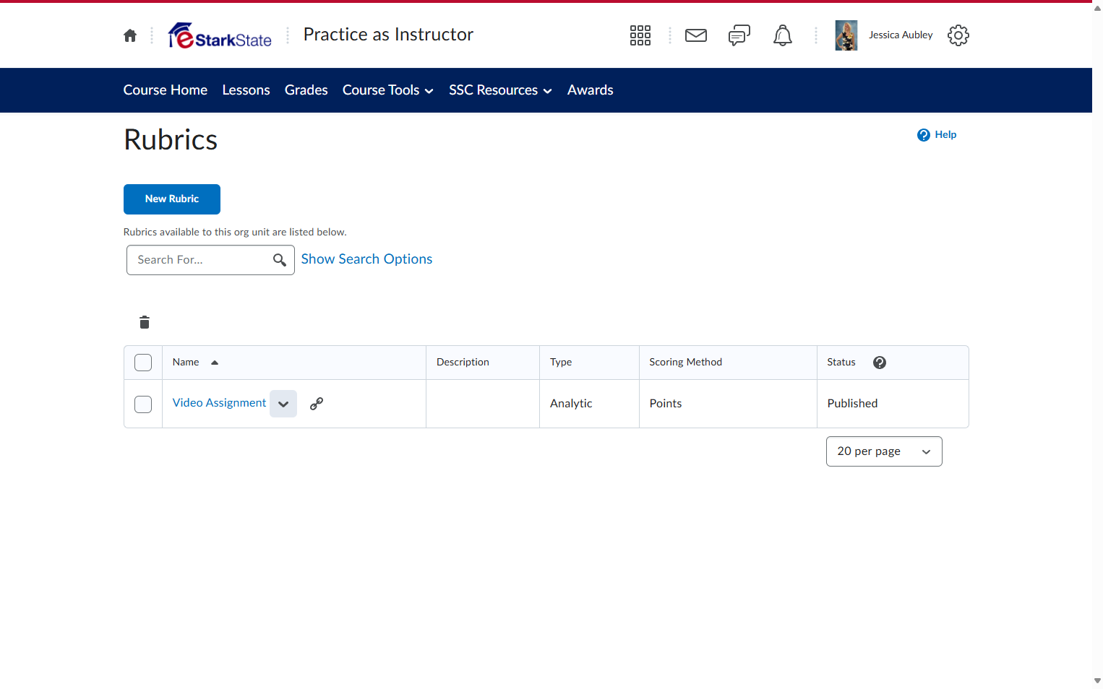Image resolution: width=1103 pixels, height=689 pixels.
Task: Open update alerts bell icon
Action: (x=783, y=35)
